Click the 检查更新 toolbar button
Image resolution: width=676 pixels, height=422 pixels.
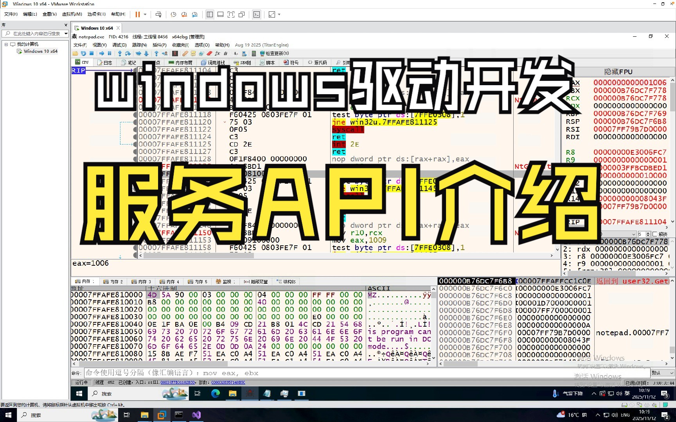(274, 54)
